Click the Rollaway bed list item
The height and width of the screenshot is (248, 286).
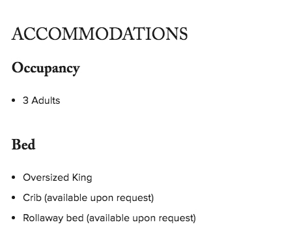pos(109,218)
